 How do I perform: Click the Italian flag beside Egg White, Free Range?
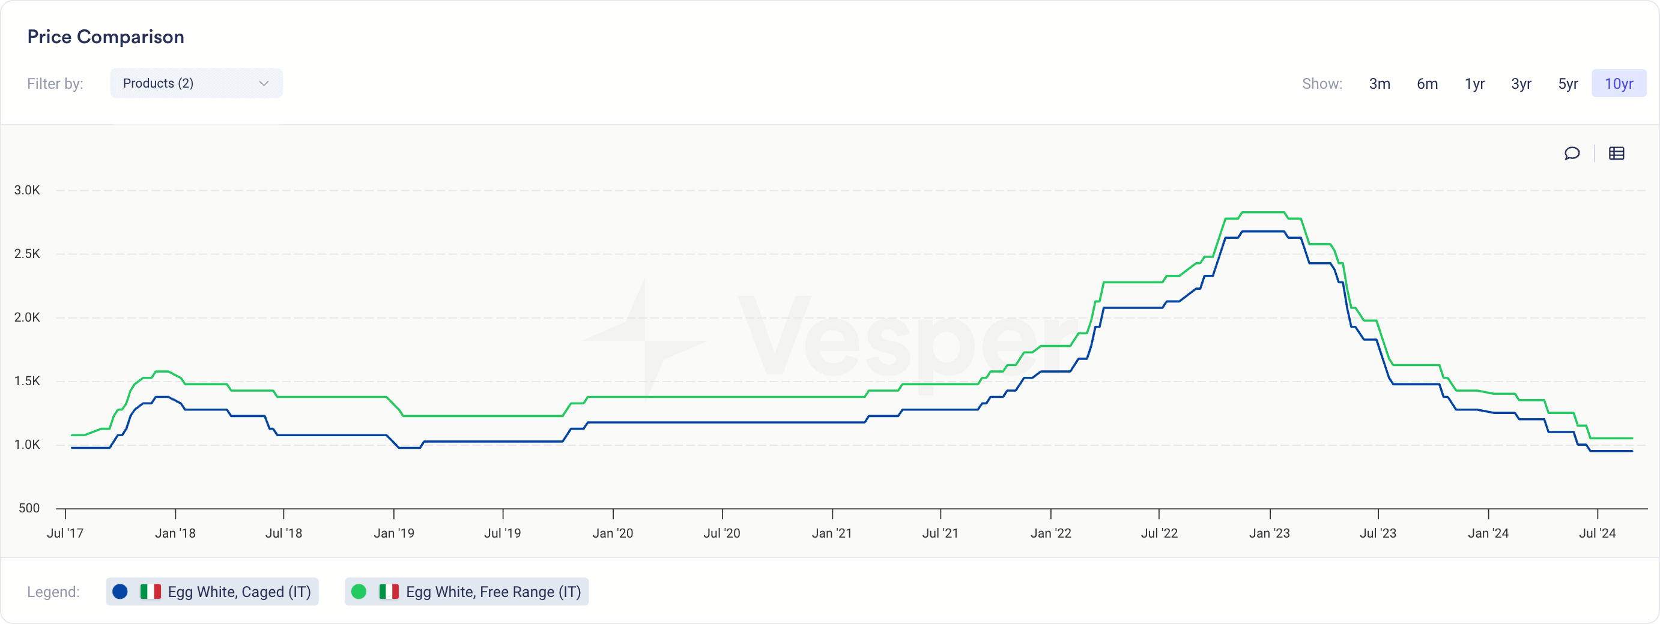click(389, 591)
